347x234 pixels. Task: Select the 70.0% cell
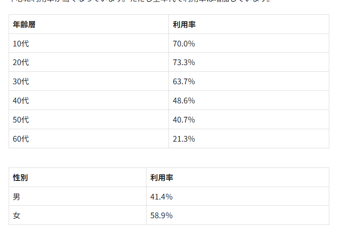[x=184, y=44]
